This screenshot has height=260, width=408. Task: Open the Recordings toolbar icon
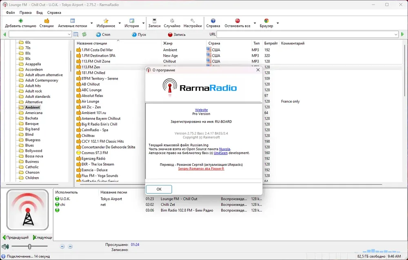click(154, 21)
